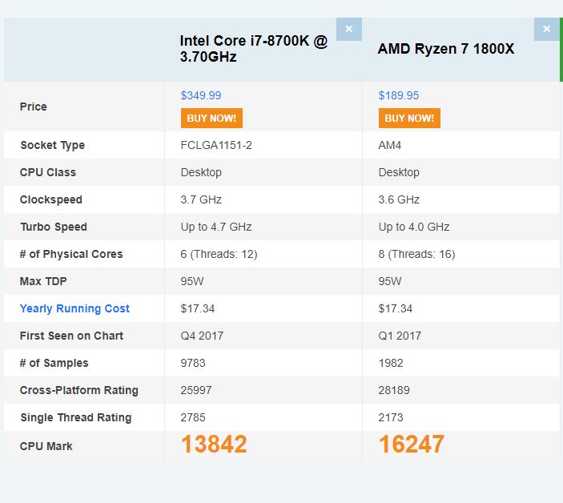Select the 9783 samples value
563x503 pixels.
tap(193, 363)
